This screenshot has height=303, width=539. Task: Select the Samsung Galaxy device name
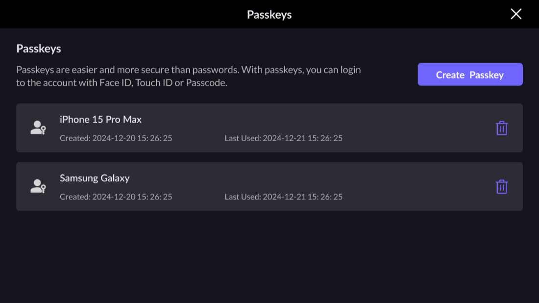coord(95,178)
